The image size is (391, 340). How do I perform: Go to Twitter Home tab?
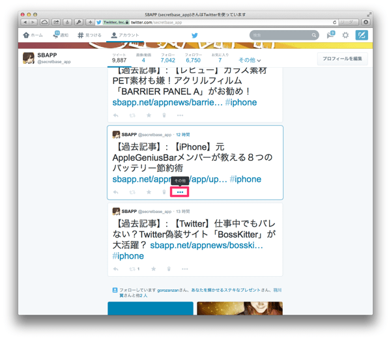tap(33, 35)
